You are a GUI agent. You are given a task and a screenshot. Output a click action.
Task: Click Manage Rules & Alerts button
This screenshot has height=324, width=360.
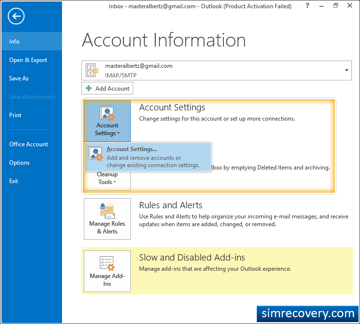tap(107, 219)
